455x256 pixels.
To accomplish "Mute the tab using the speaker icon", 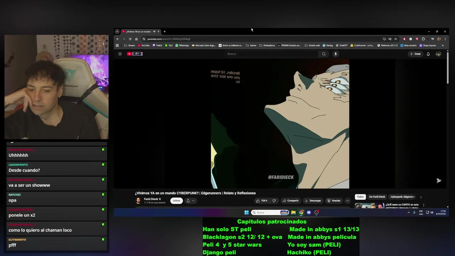I will pos(154,31).
